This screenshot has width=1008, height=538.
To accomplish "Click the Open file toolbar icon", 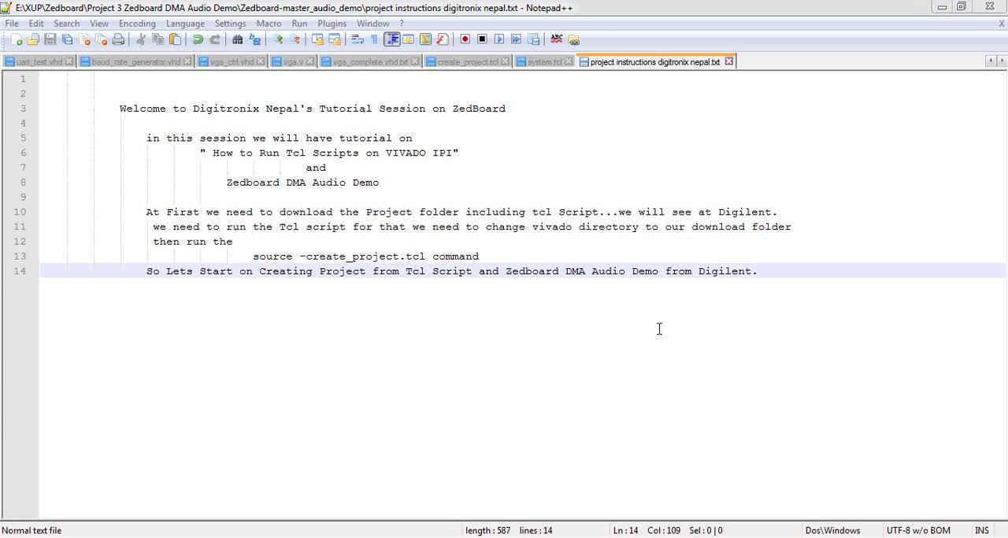I will (x=33, y=39).
